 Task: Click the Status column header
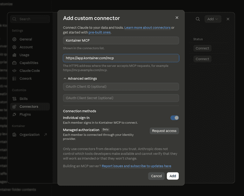point(198,39)
